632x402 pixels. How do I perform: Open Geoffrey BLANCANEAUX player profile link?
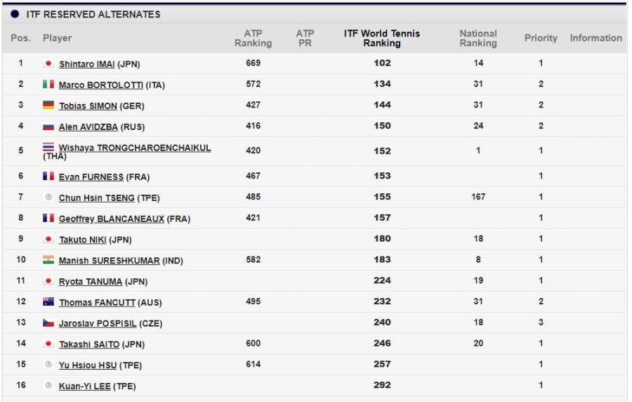111,219
